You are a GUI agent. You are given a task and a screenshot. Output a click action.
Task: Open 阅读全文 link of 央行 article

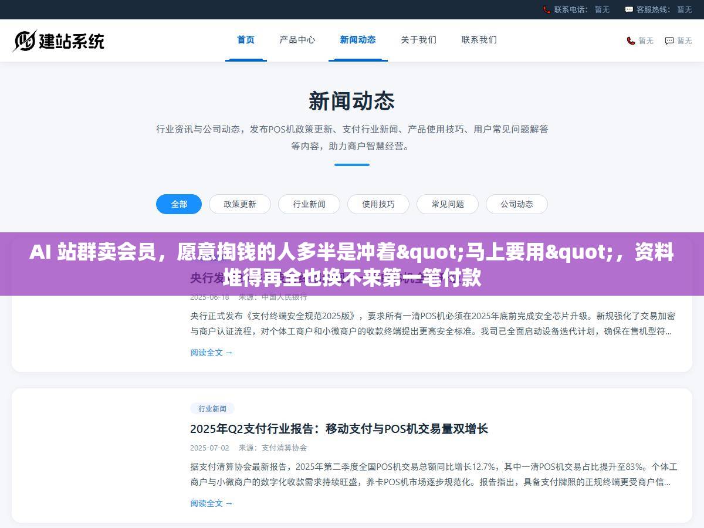point(211,353)
